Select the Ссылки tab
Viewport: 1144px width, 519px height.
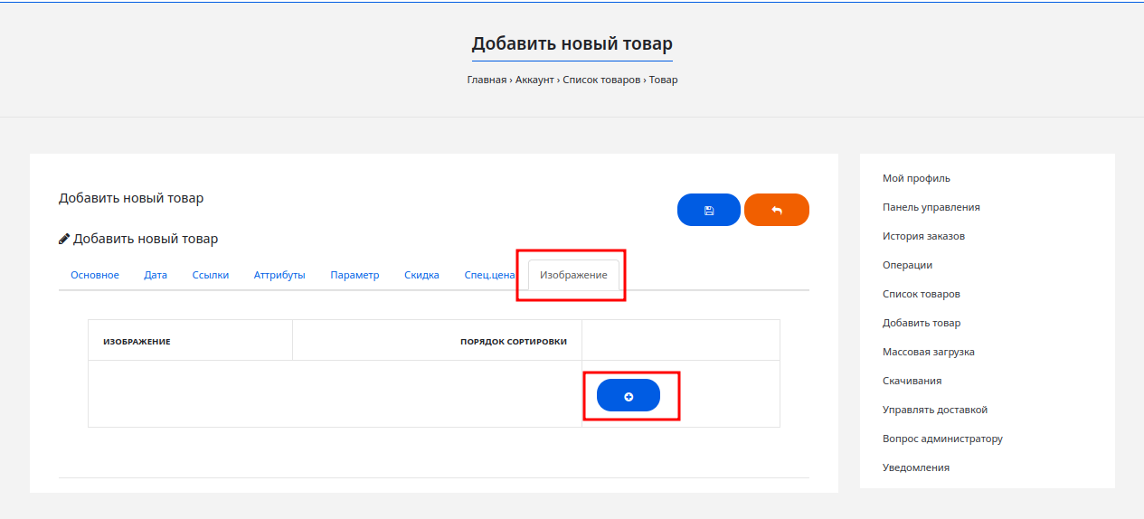point(211,275)
